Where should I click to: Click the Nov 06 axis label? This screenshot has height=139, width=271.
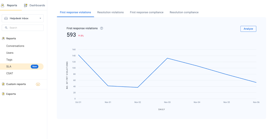click(x=256, y=102)
